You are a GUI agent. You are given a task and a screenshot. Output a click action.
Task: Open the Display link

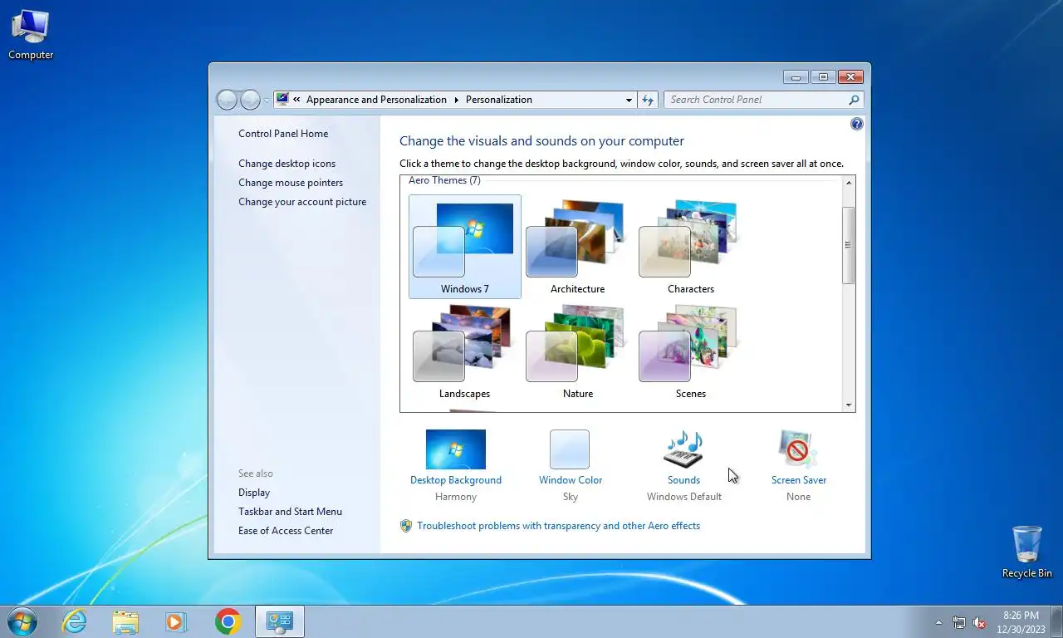254,493
